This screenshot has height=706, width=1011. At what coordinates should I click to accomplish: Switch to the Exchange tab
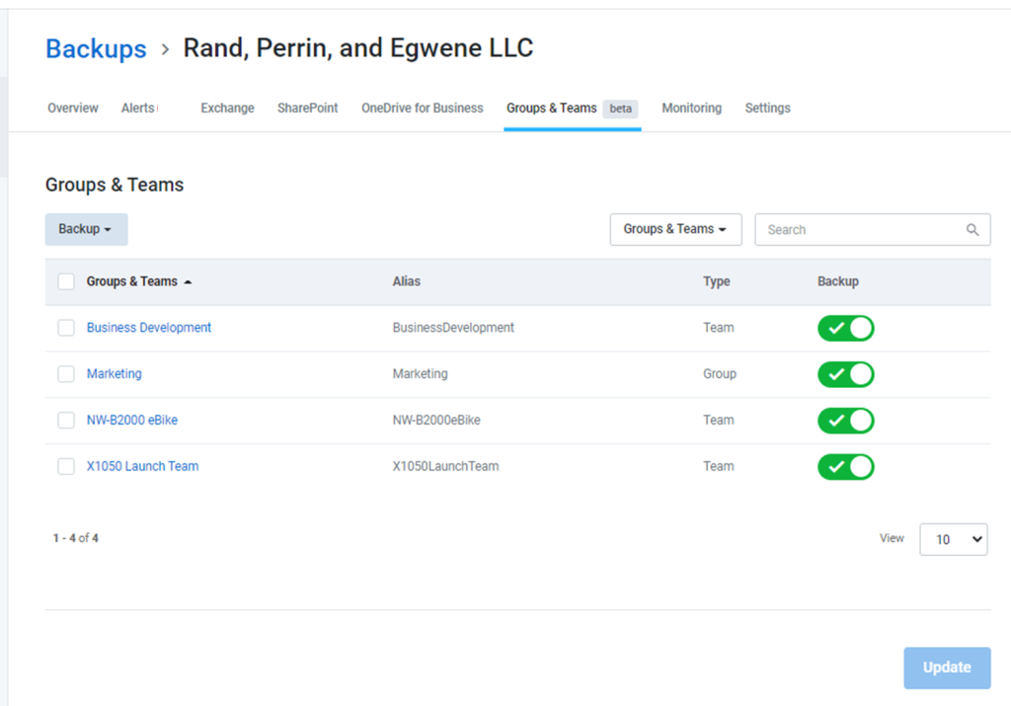(228, 108)
